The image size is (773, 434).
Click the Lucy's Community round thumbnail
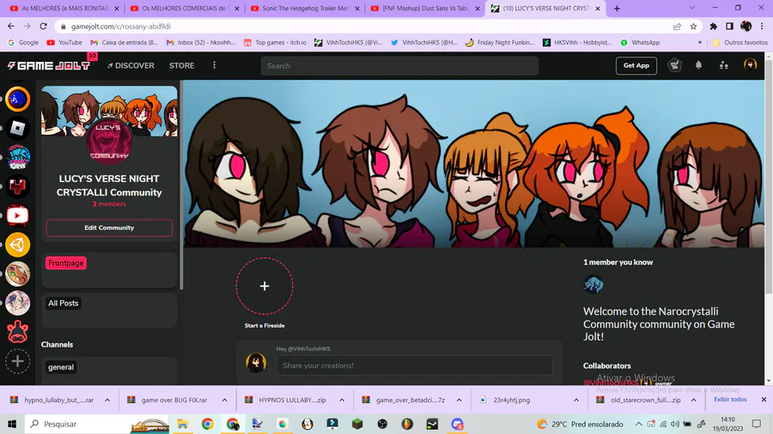(109, 142)
